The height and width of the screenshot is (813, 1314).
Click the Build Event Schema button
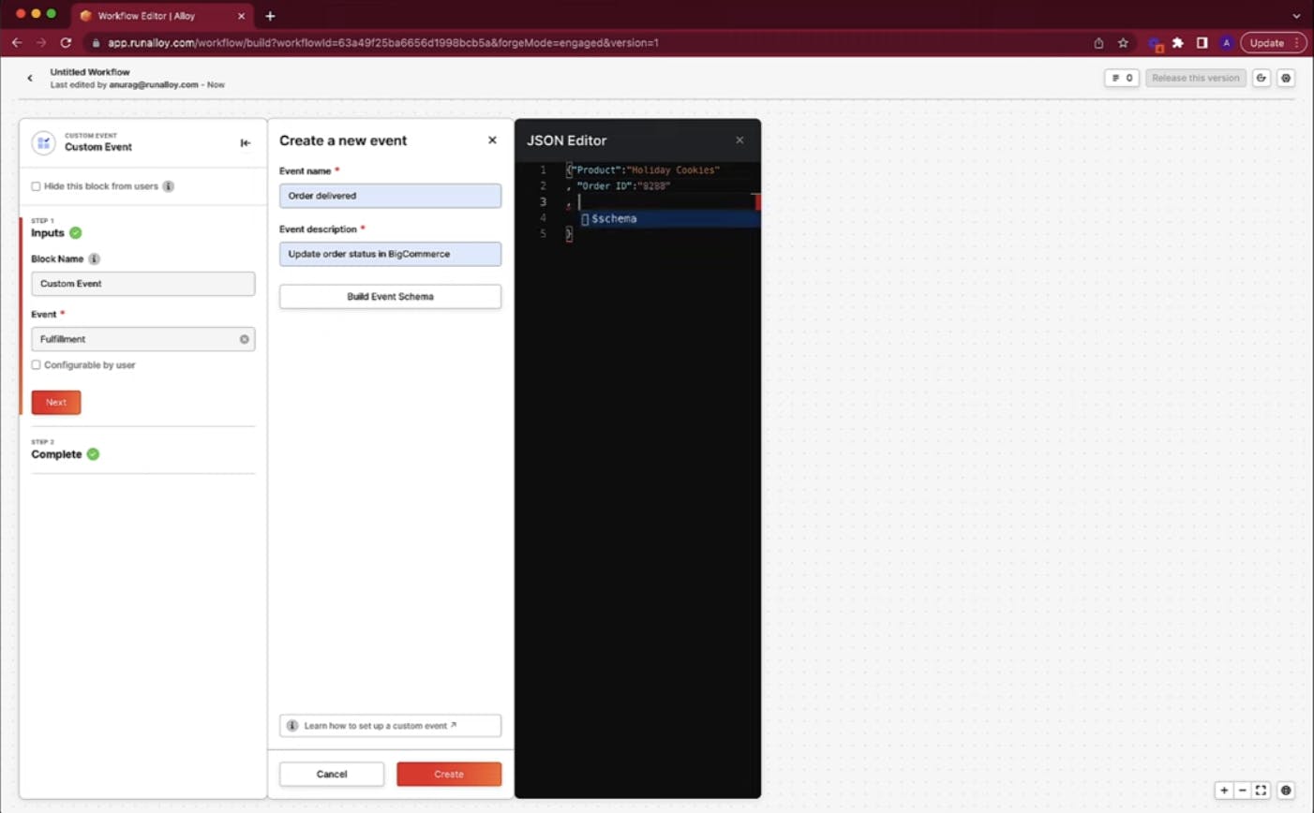tap(390, 297)
